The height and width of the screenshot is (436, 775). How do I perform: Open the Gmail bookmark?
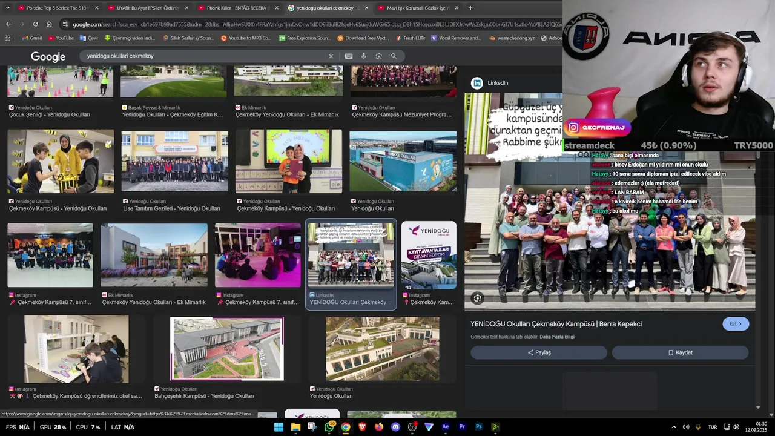pos(31,38)
